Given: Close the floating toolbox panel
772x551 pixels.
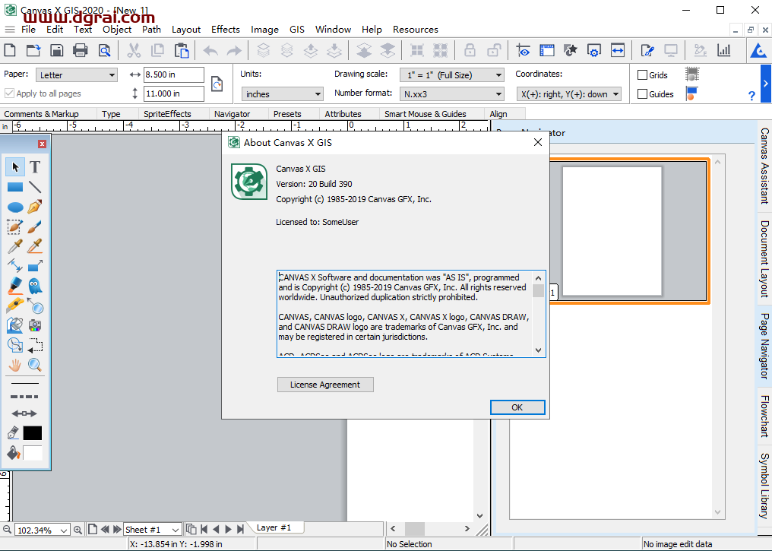Looking at the screenshot, I should point(42,144).
